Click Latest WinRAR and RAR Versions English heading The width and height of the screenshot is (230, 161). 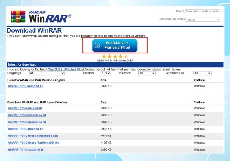pos(36,80)
